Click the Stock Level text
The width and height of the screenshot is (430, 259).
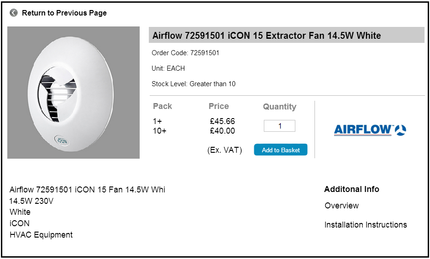(x=194, y=84)
